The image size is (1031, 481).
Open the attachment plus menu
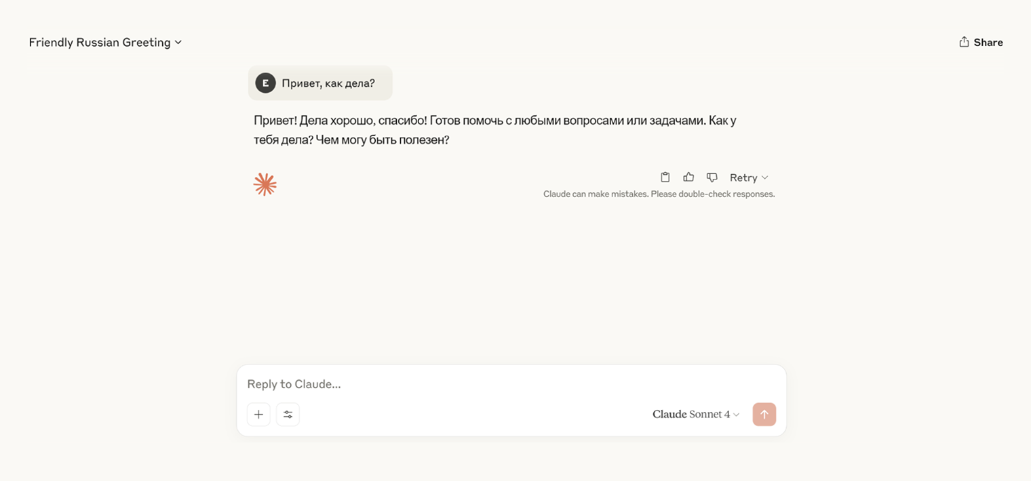point(258,414)
